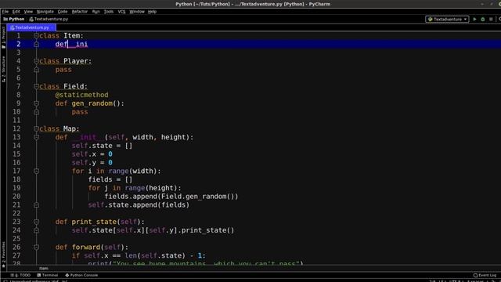
Task: Open the Textadventure run configuration dropdown
Action: (x=447, y=19)
